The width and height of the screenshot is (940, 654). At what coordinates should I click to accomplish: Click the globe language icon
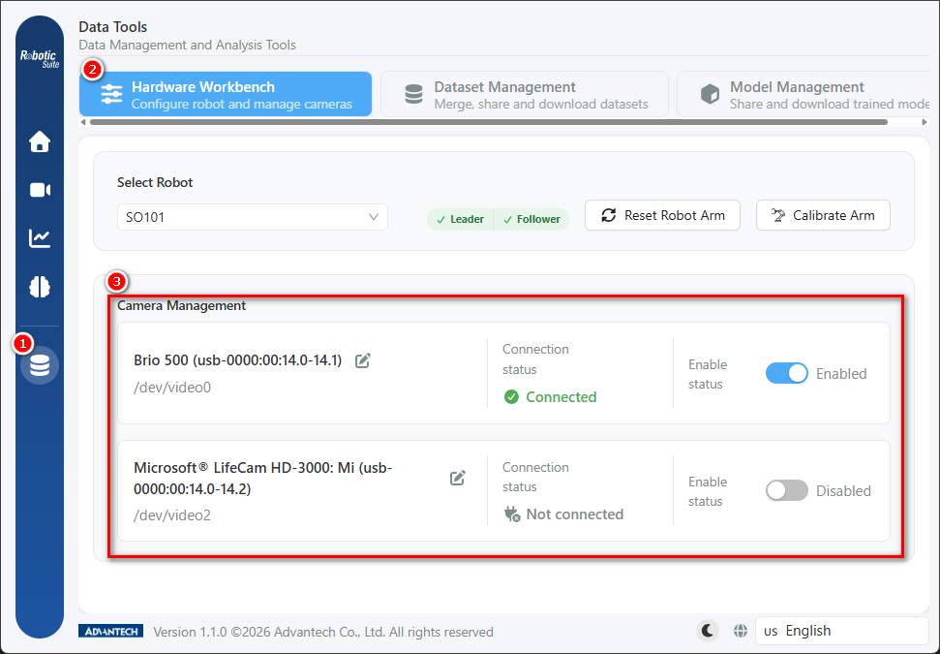[741, 631]
